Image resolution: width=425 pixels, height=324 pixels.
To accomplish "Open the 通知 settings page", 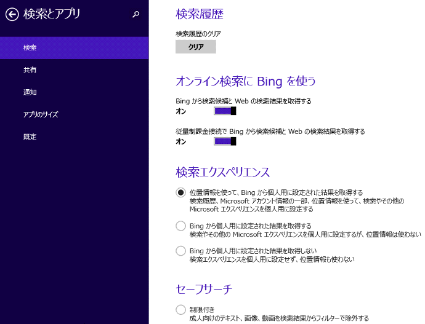I will (x=75, y=92).
